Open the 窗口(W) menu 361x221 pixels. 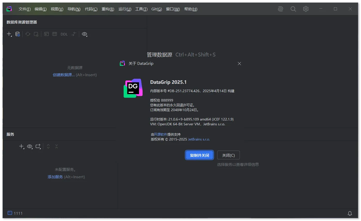tap(173, 9)
